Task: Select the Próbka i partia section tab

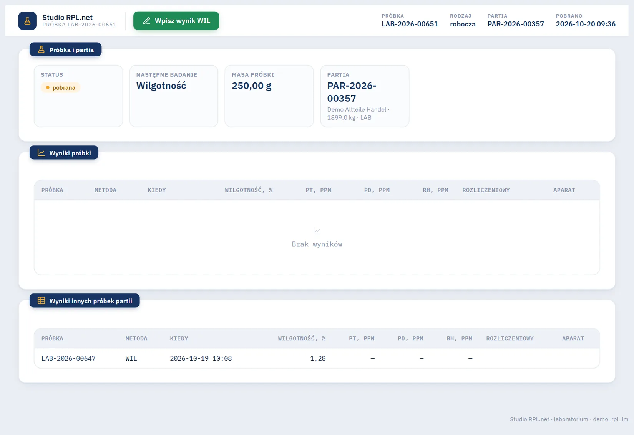Action: 66,49
